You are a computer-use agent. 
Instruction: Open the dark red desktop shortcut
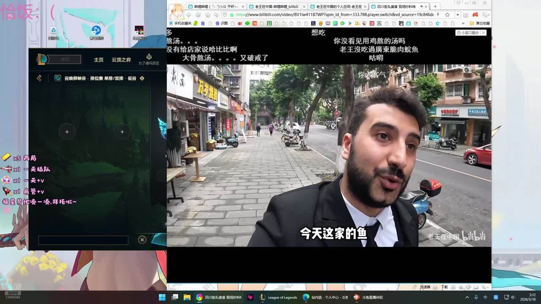pos(139,33)
